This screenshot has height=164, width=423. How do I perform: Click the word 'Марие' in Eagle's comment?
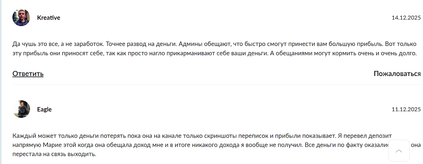coord(51,145)
